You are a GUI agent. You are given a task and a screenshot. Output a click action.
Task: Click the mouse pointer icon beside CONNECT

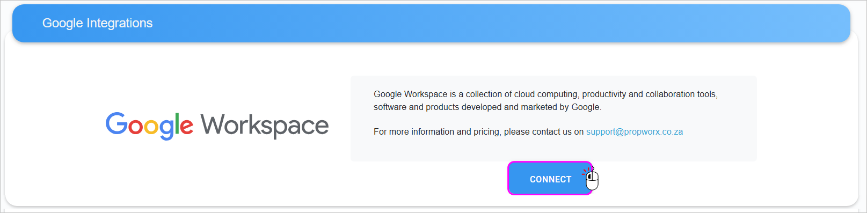click(x=591, y=179)
